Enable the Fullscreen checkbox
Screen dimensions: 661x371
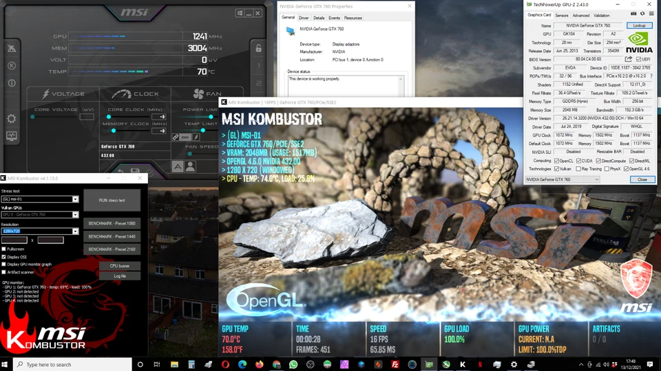point(4,249)
